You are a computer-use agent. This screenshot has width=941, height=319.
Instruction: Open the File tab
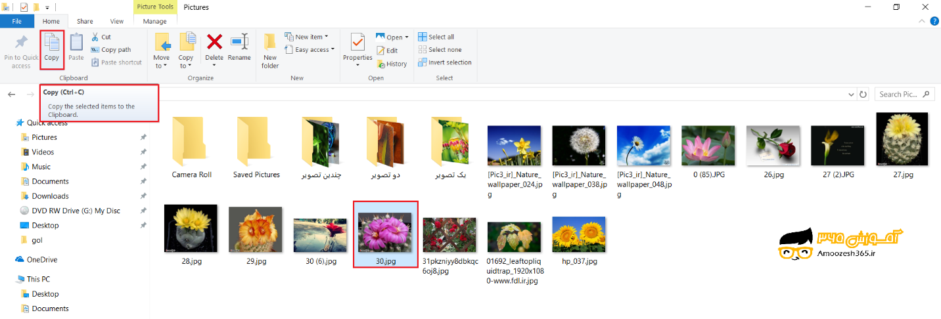pos(17,21)
